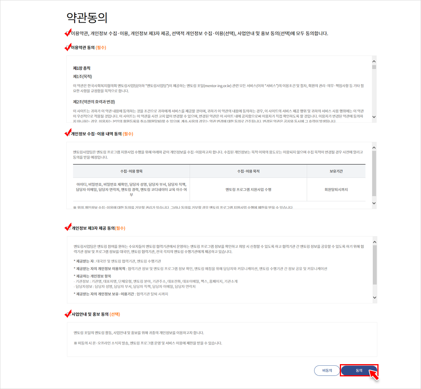This screenshot has height=389, width=421.
Task: Click scrollbar thumb of 이용약관 terms box
Action: 374,67
